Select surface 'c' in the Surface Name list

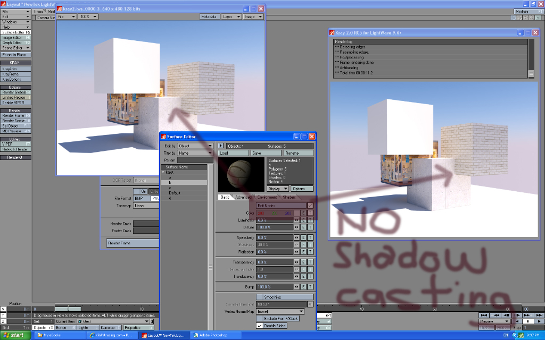(170, 188)
